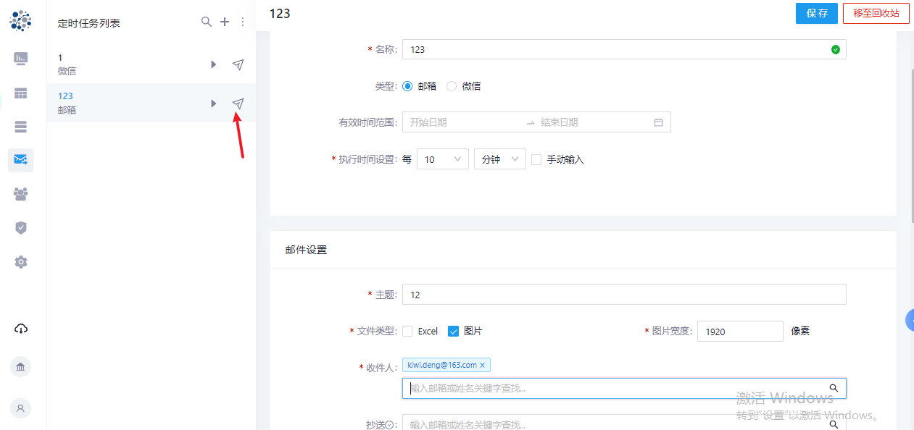Image resolution: width=914 pixels, height=430 pixels.
Task: Remove kiwi.deng@163.com recipient tag
Action: pyautogui.click(x=482, y=365)
